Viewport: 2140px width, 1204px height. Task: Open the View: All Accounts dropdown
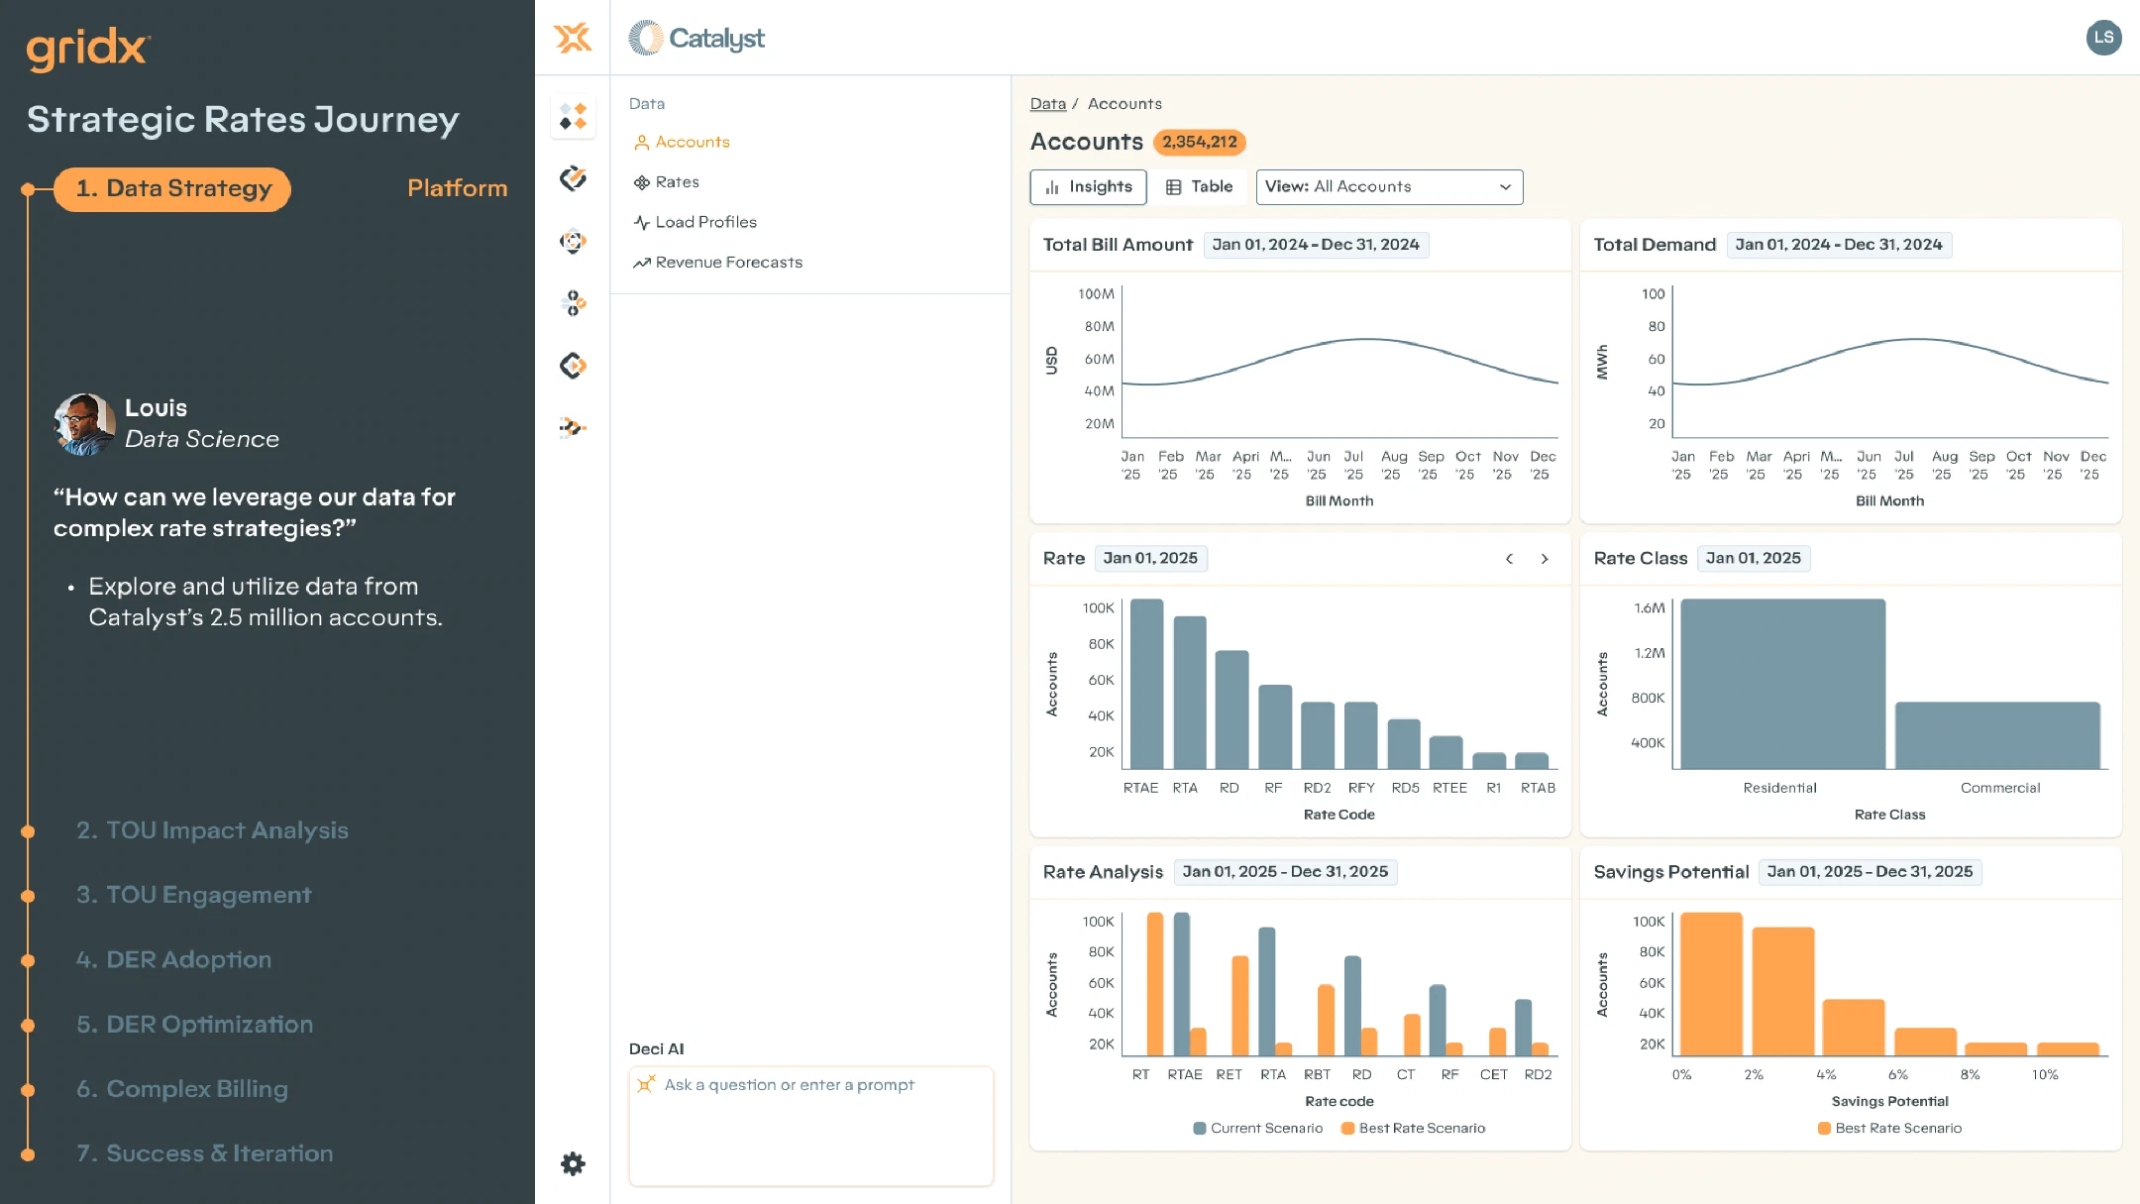tap(1389, 186)
